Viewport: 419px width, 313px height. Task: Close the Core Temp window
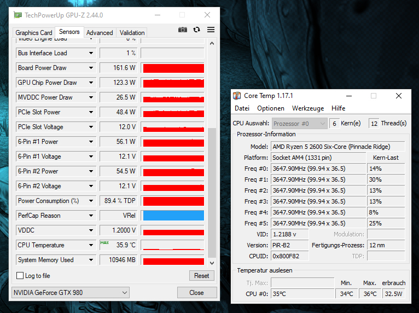[x=399, y=96]
